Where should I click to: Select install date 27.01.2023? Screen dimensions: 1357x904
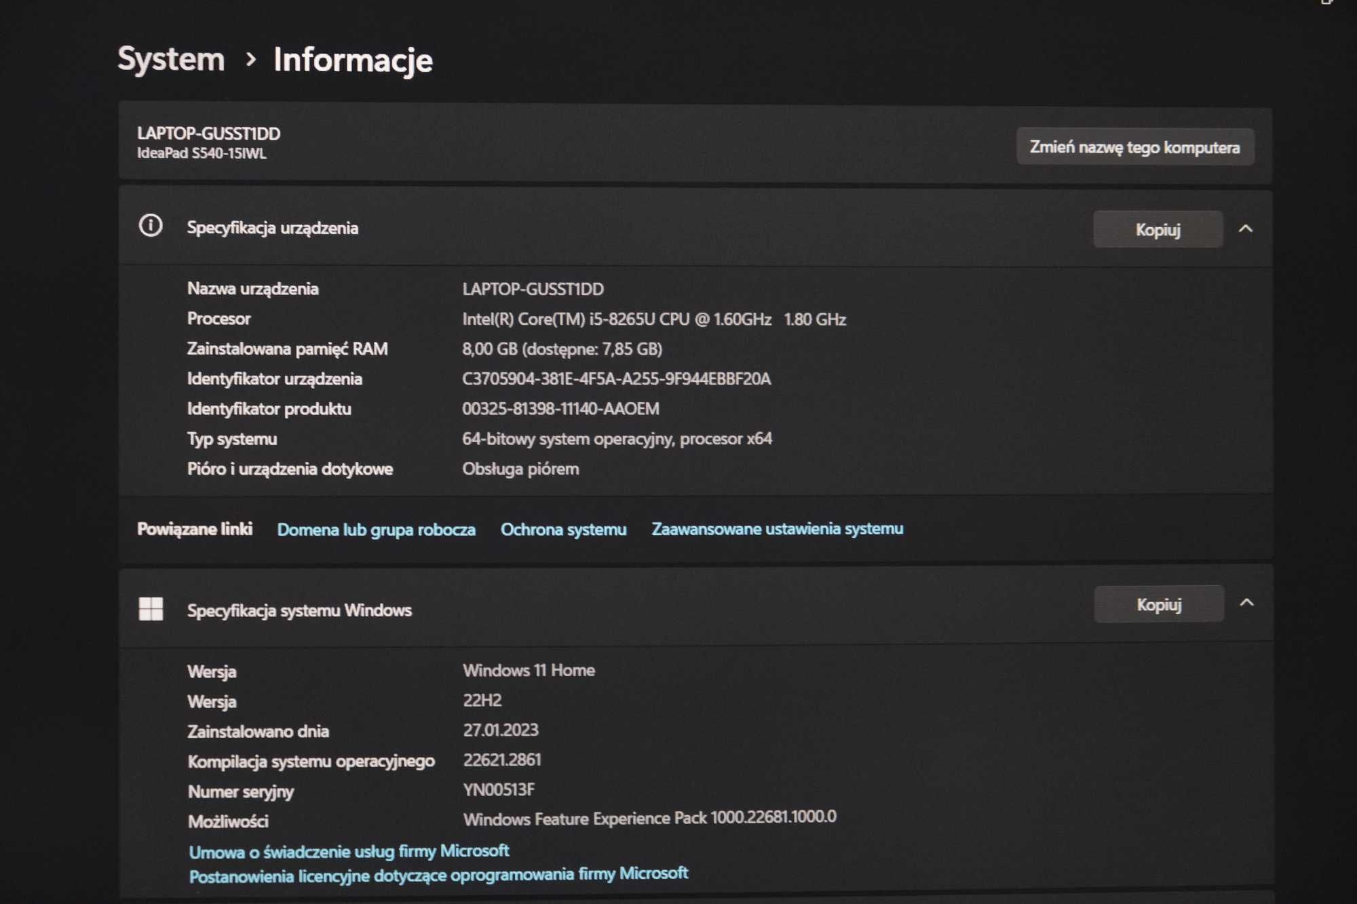click(500, 730)
